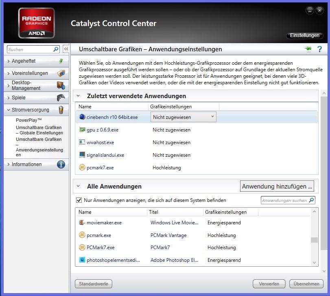Select signalislandui.exe row name

(x=105, y=155)
